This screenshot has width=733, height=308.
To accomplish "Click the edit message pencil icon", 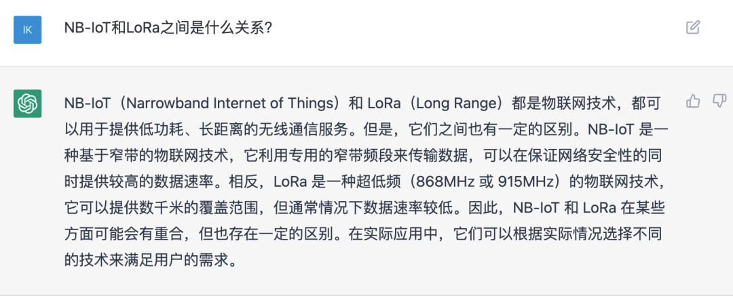I will (692, 28).
